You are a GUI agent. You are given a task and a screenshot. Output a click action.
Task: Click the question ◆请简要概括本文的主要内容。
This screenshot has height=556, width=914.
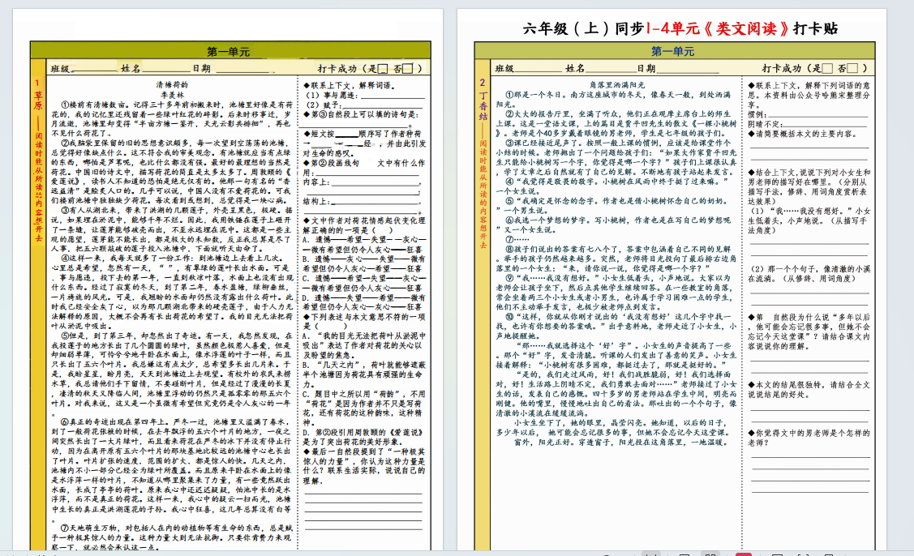point(803,134)
